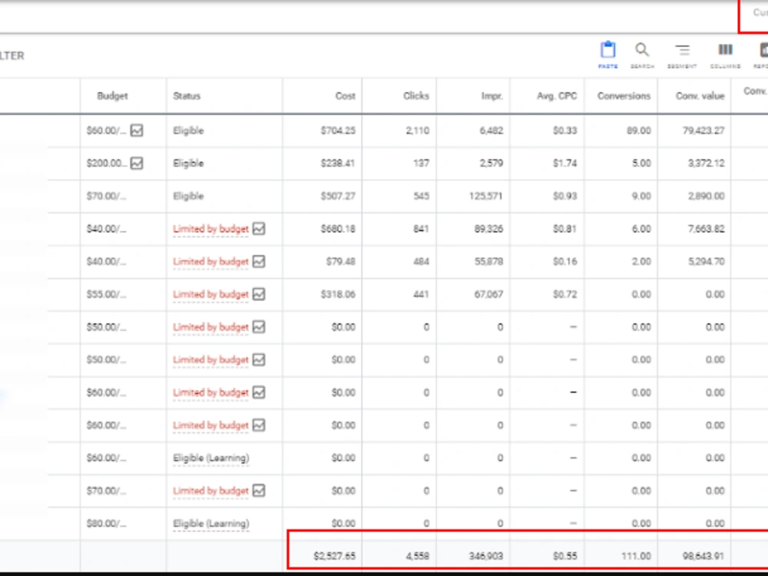
Task: Select the conversions value 9.00
Action: [x=641, y=196]
